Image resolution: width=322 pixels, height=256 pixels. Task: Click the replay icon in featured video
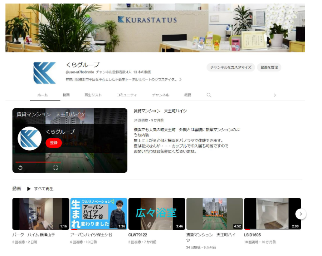point(20,168)
